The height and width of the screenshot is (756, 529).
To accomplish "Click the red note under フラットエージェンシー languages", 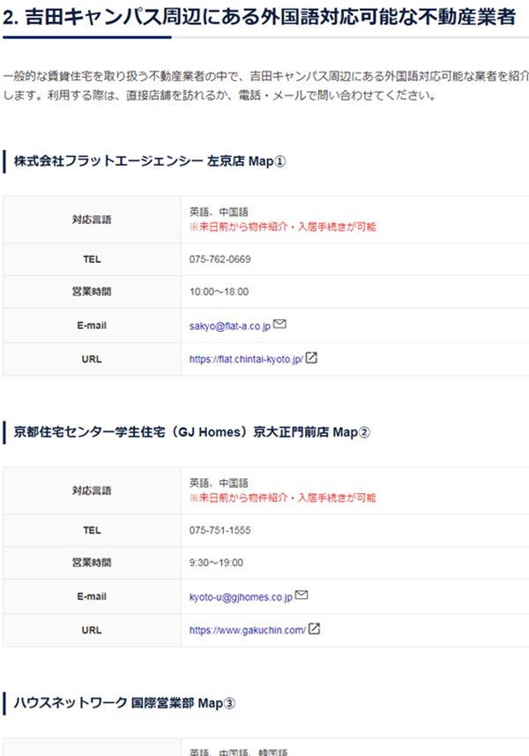I will (x=283, y=227).
